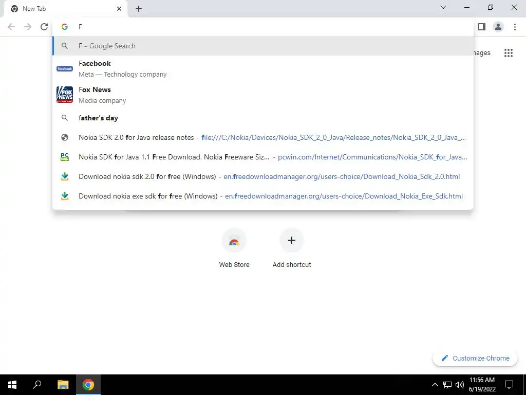Click the Images link at top right
This screenshot has width=526, height=395.
click(482, 53)
